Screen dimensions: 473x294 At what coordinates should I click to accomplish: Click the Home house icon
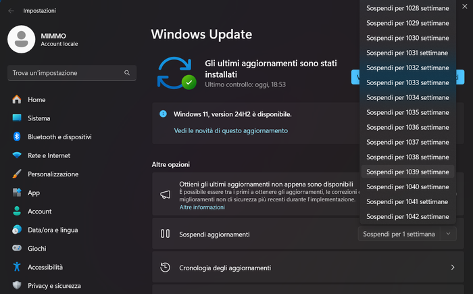pyautogui.click(x=17, y=99)
